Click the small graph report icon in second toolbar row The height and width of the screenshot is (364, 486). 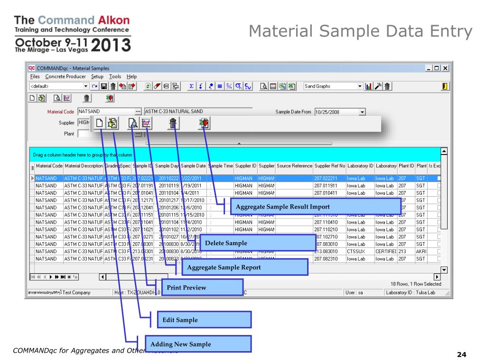pyautogui.click(x=66, y=98)
